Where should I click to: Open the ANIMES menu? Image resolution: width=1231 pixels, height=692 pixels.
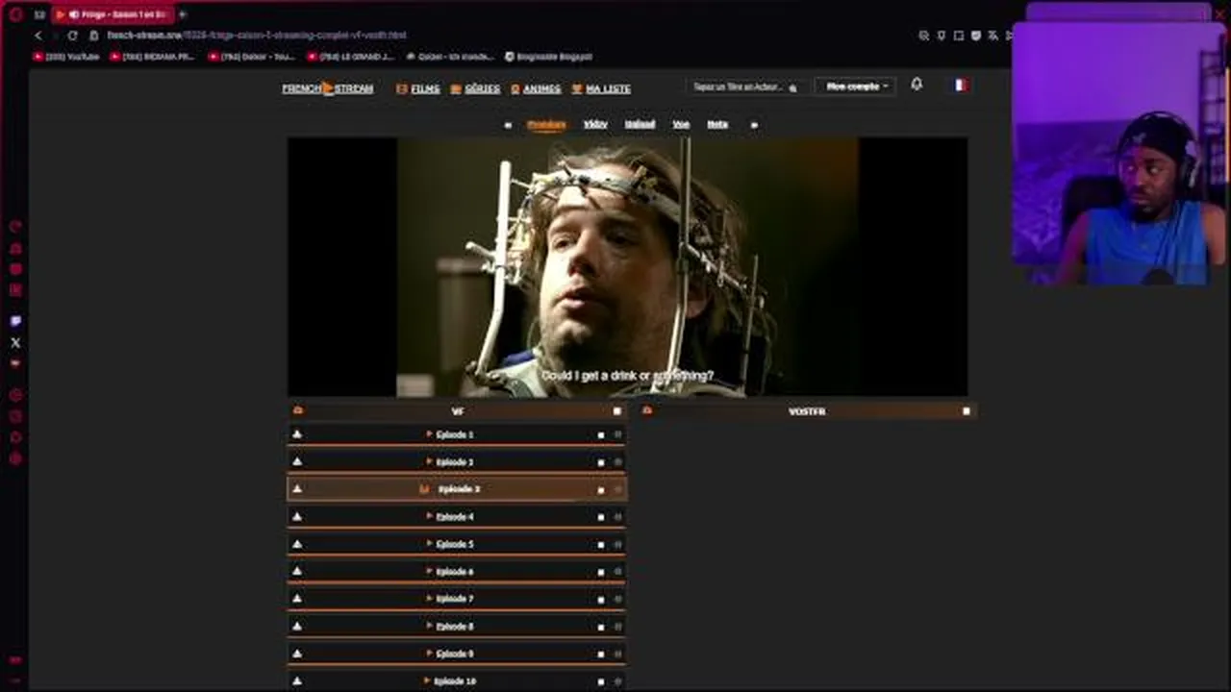pyautogui.click(x=536, y=88)
